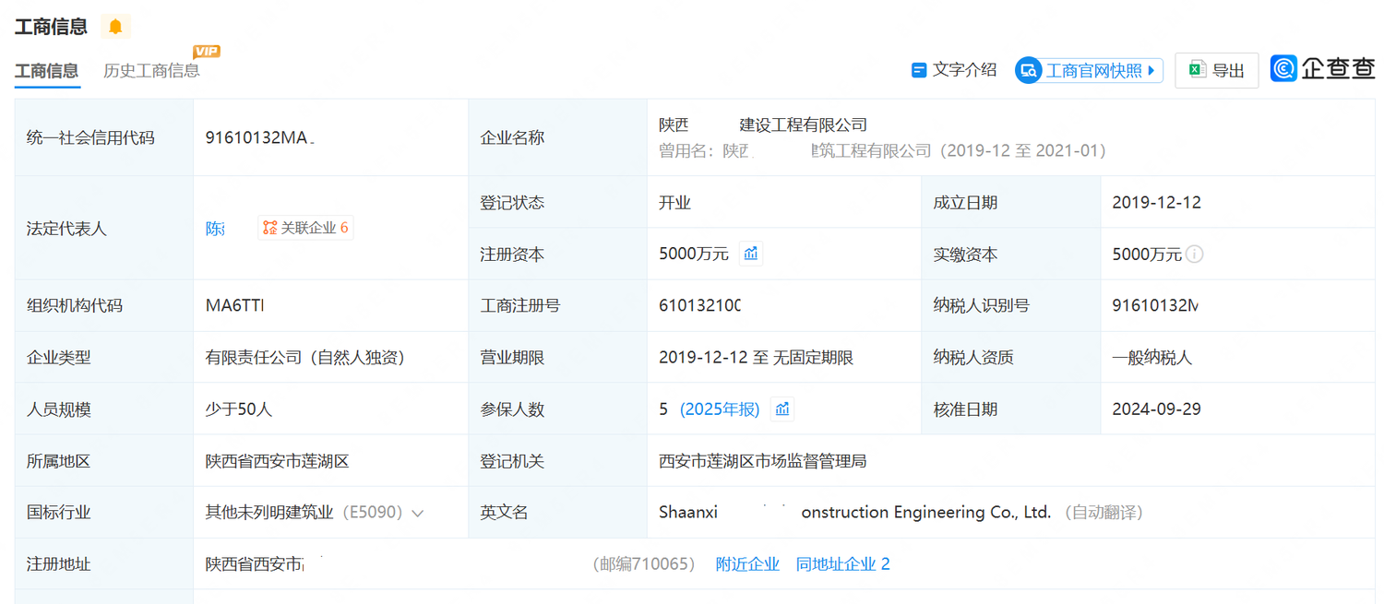Click the 国标行业 value 其他未列明建筑业

(268, 513)
